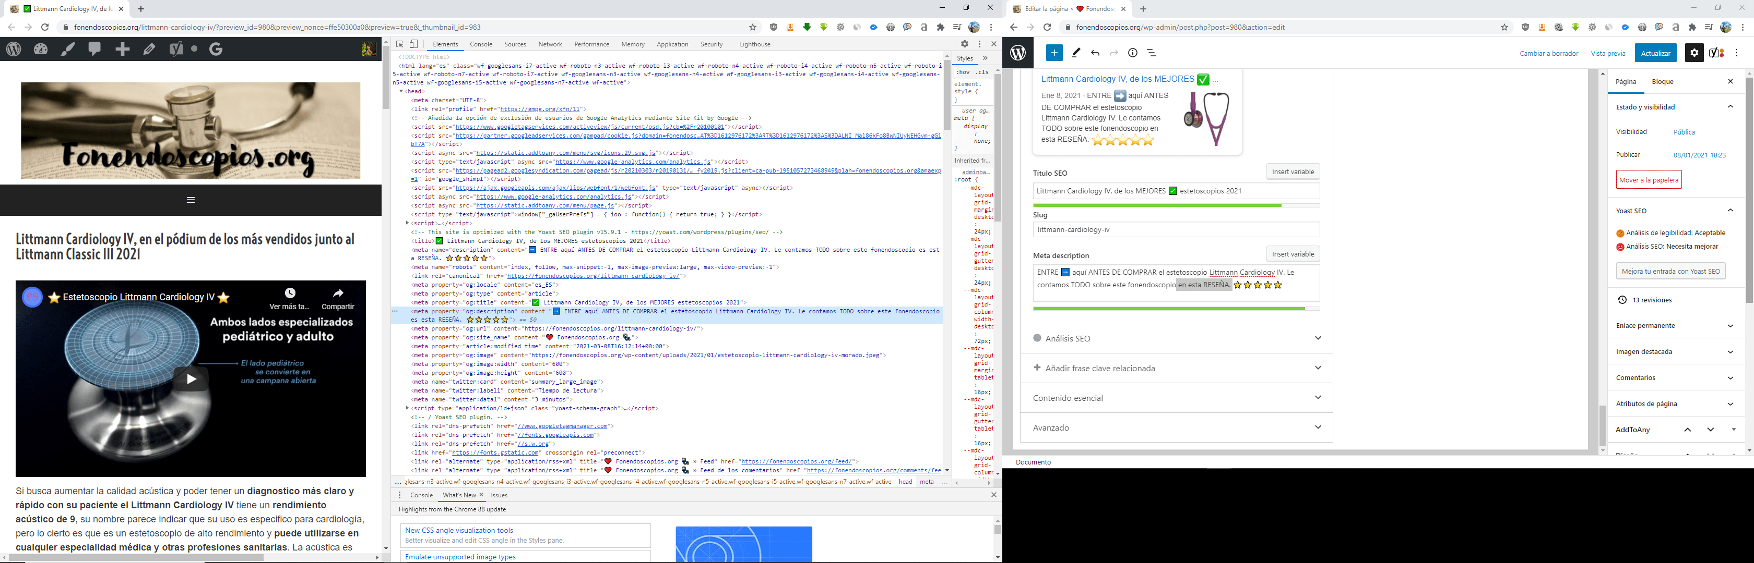Open Google Site Kit G icon in admin bar

tap(217, 49)
